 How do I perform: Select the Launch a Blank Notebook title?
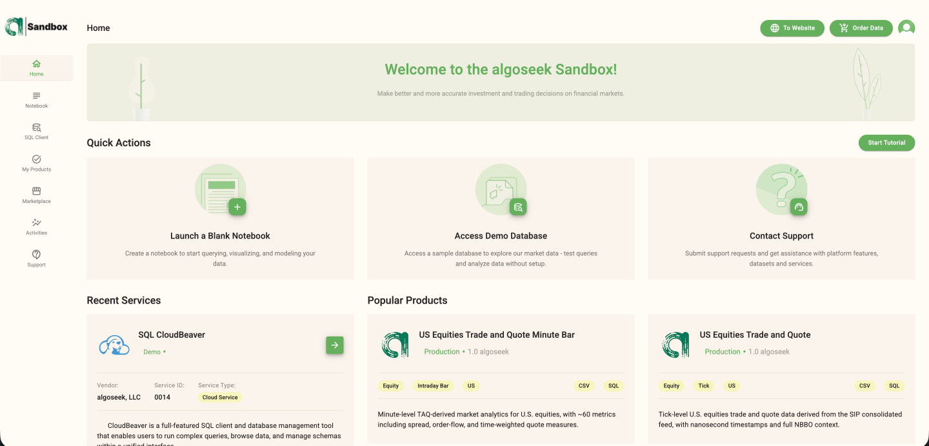(220, 236)
